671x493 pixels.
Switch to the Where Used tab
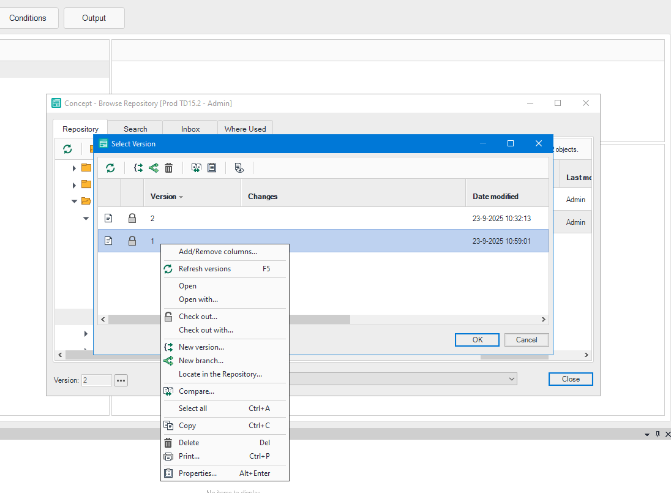245,129
